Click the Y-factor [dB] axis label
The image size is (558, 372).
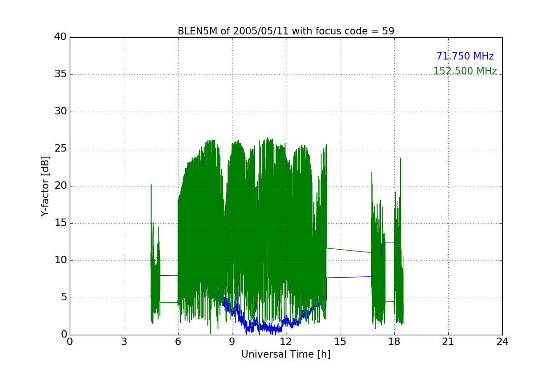point(45,186)
